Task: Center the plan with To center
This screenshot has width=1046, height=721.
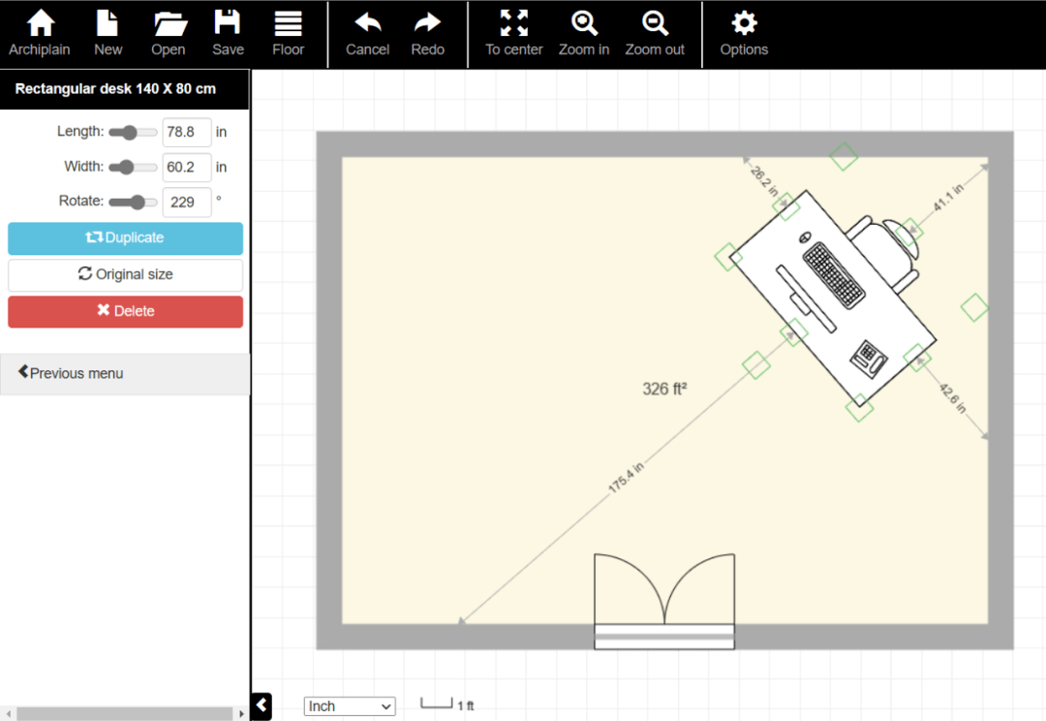Action: [x=514, y=33]
